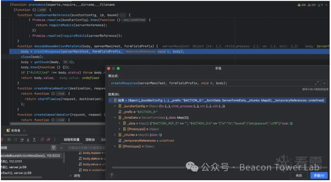Expand the _chunks = Map(0) node

[115, 135]
